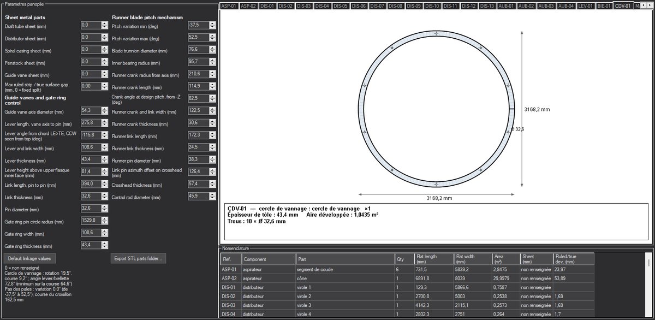Adjust the Blade trunnion diameter spinner

tap(212, 50)
